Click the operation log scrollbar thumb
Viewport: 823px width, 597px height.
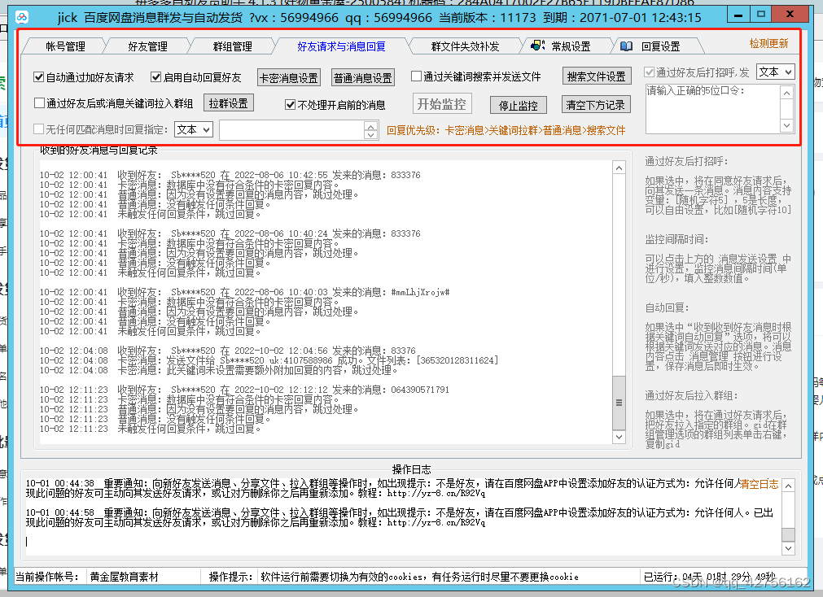(x=788, y=534)
